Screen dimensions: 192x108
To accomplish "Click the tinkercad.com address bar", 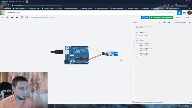I will (x=86, y=5).
